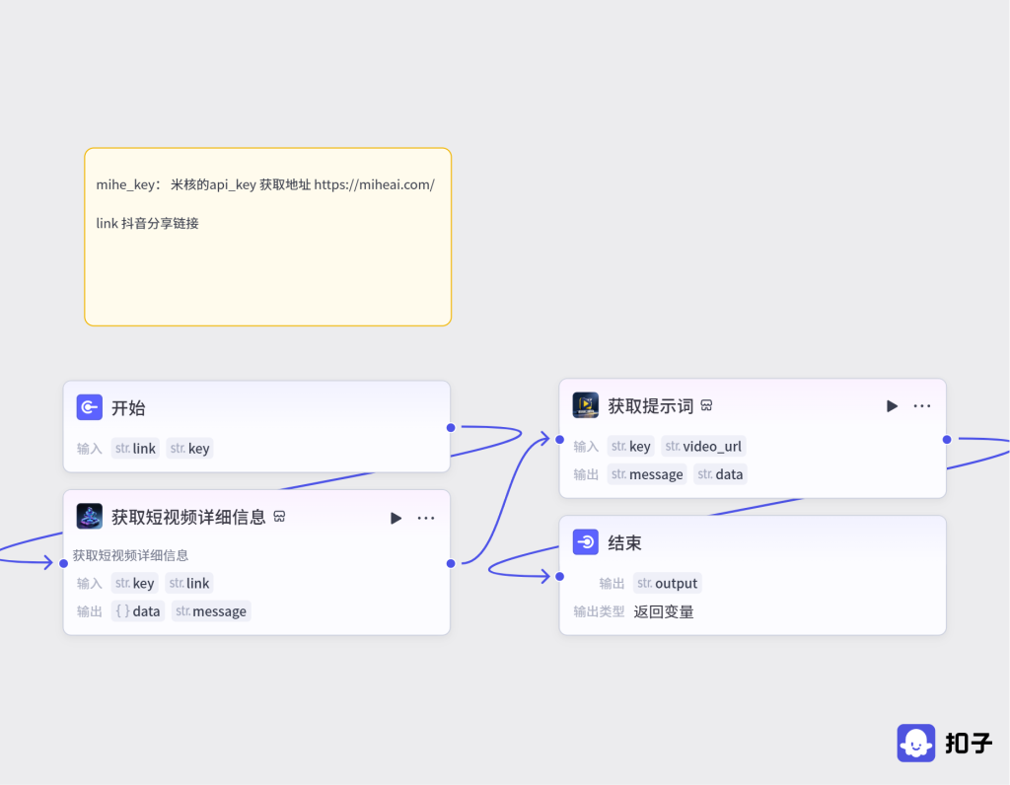Click the key input tag in 获取提示词 node
This screenshot has width=1010, height=785.
tap(631, 447)
